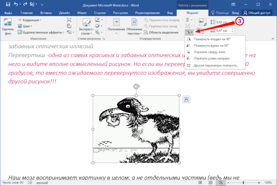Viewport: 277px width, 186px height.
Task: Open layout options icon beside the picture
Action: 186,99
